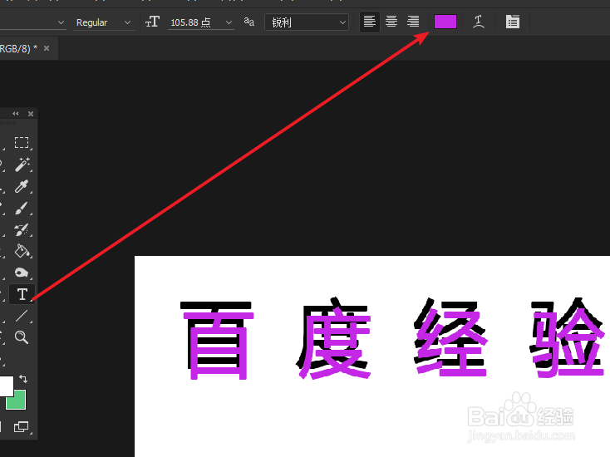Image resolution: width=610 pixels, height=457 pixels.
Task: Select the Sponge tool
Action: (x=22, y=273)
